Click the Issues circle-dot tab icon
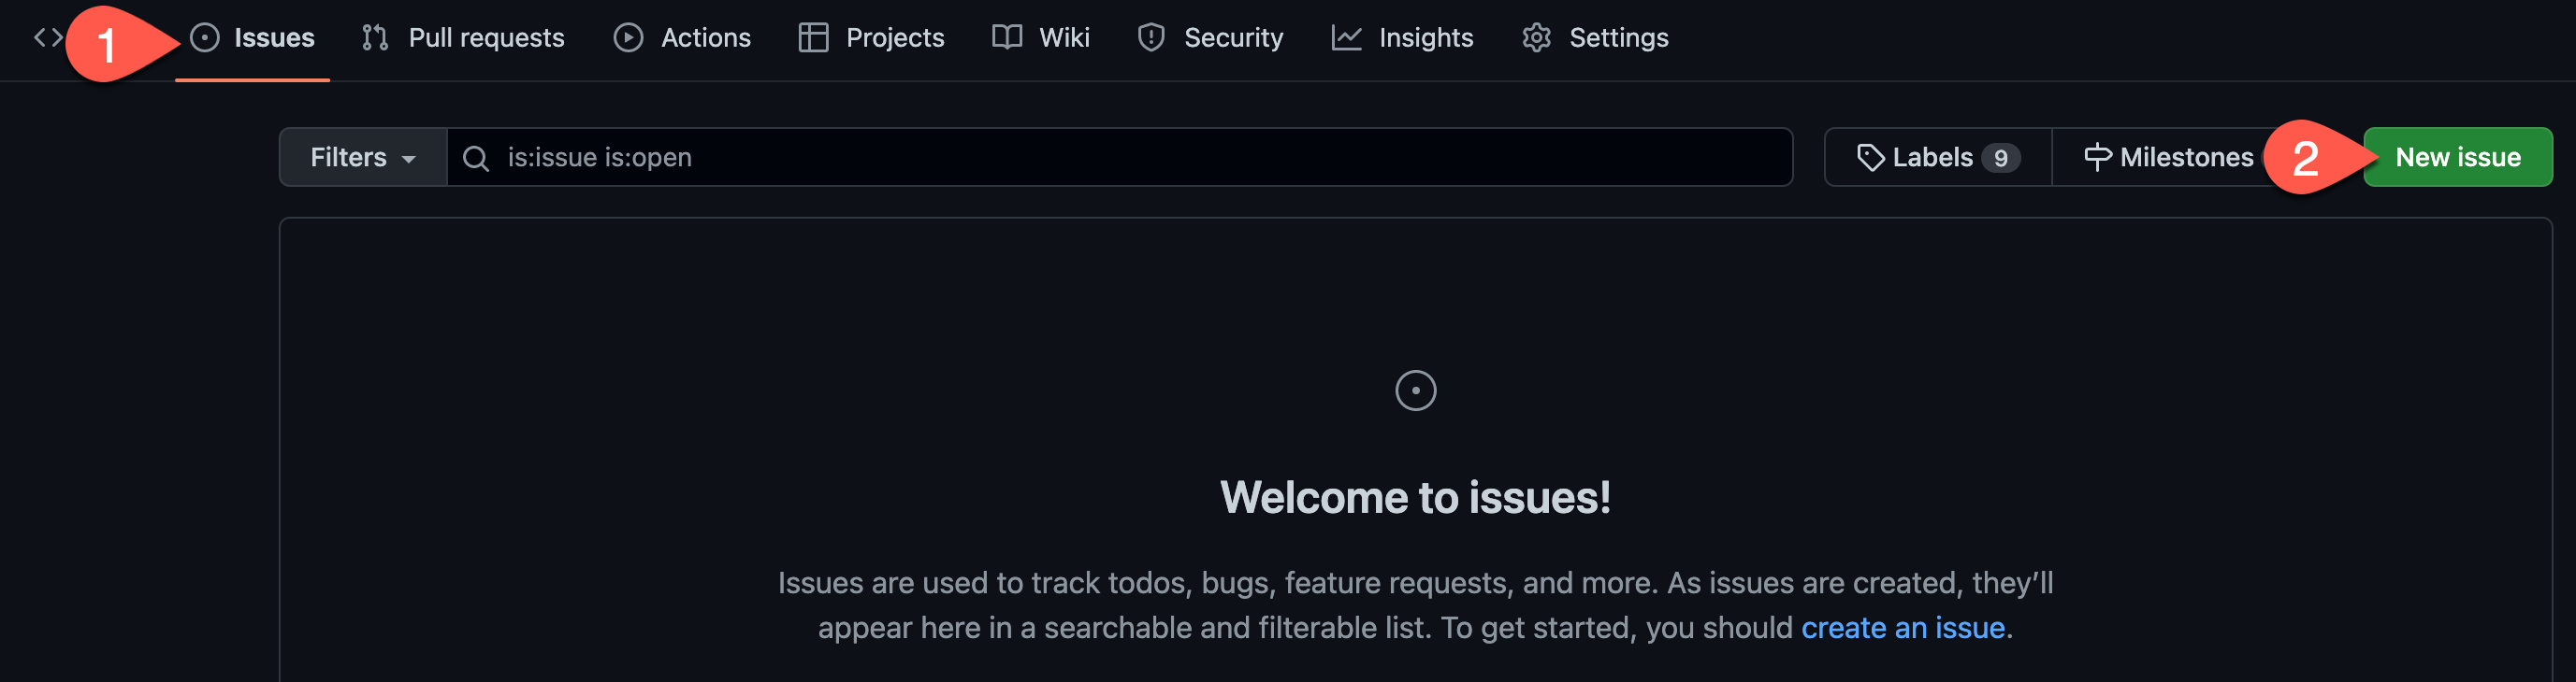 [205, 38]
